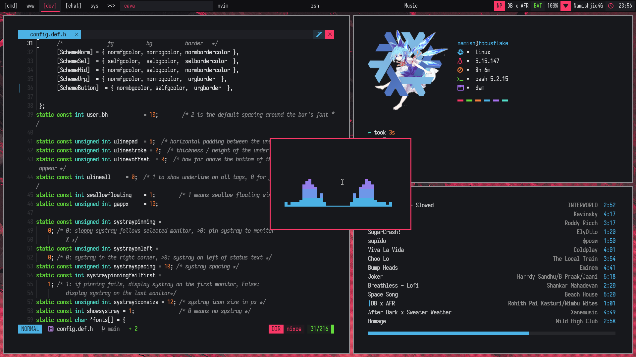Click the 31/216 line position indicator
The height and width of the screenshot is (357, 636).
click(319, 329)
